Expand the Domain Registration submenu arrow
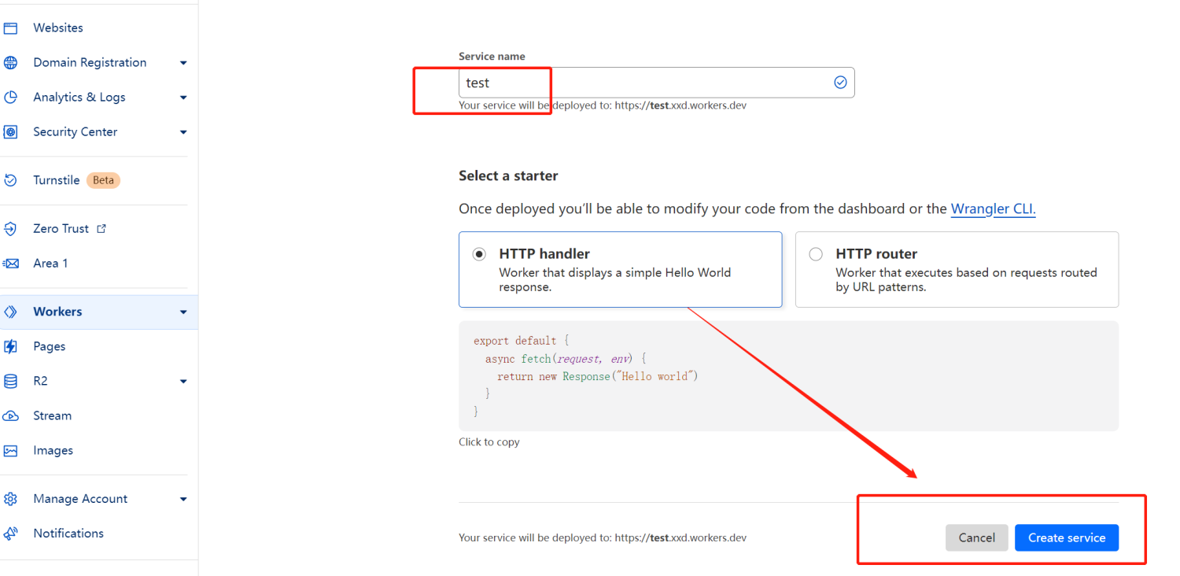Screen dimensions: 1180x576 coord(183,63)
